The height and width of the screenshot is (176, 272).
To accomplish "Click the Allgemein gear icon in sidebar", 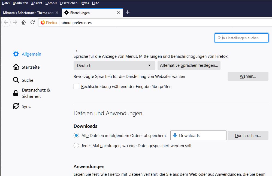I will tap(16, 54).
